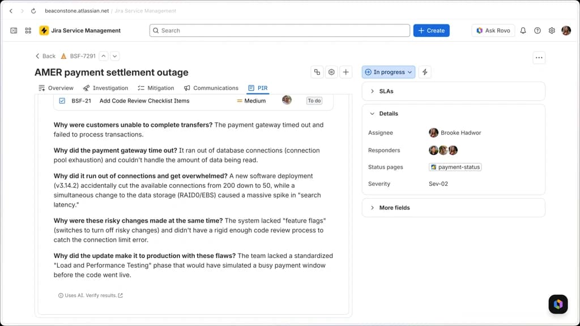
Task: Click the Status pages field label
Action: pyautogui.click(x=385, y=167)
